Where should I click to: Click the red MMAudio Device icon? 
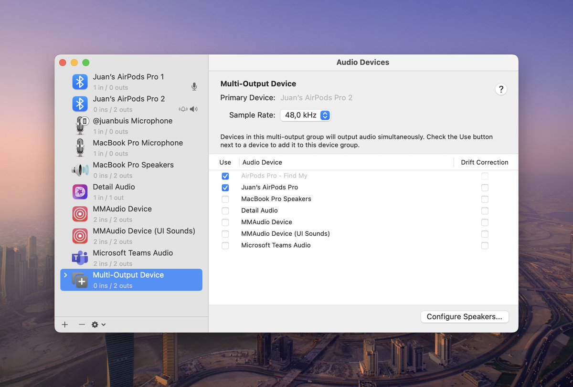tap(80, 214)
